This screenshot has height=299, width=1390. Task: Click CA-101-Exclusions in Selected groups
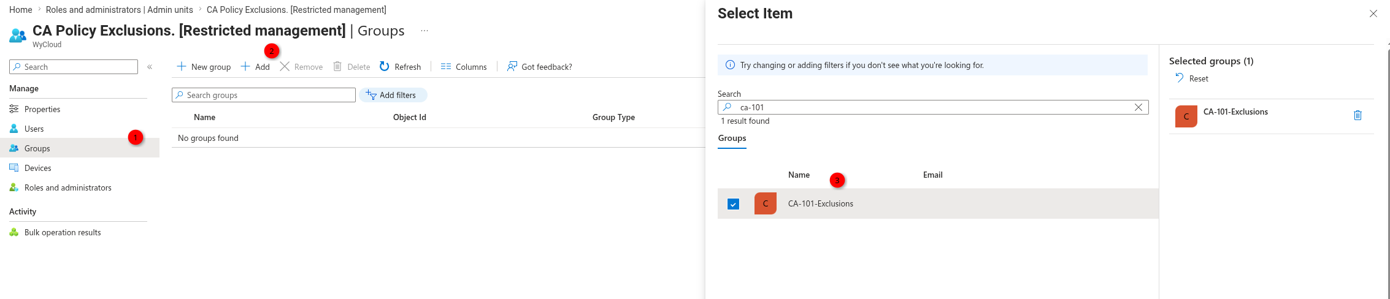click(1235, 112)
